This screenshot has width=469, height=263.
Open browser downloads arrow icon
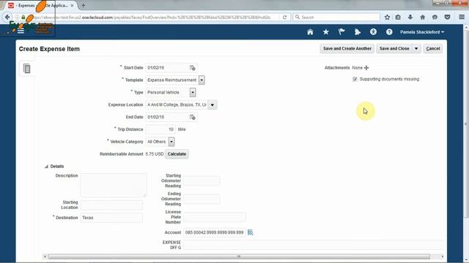410,18
